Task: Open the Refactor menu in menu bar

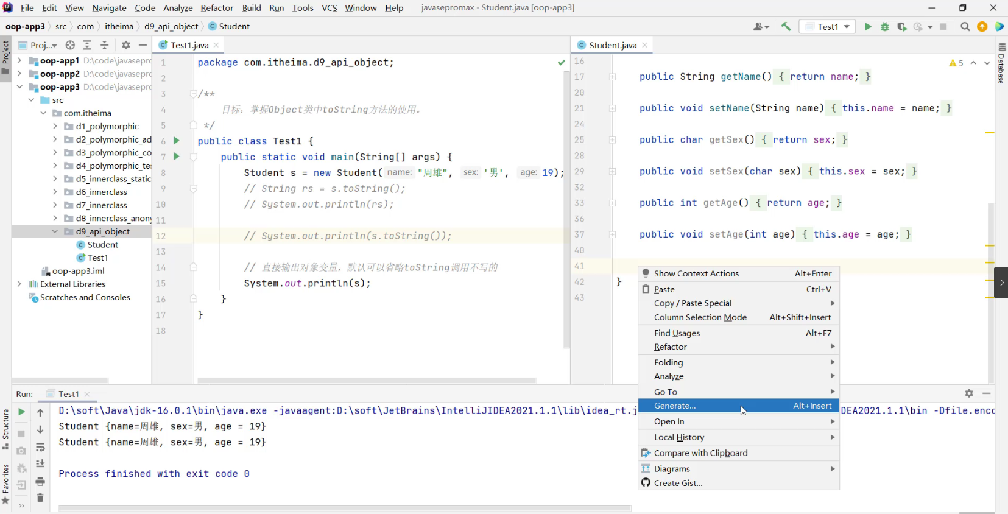Action: pos(217,8)
